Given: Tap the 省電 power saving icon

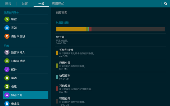Looking at the screenshot, I should click(x=7, y=87).
